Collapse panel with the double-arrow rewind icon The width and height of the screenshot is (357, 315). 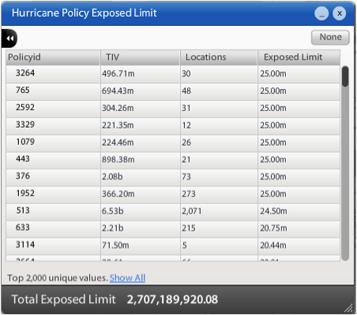9,39
